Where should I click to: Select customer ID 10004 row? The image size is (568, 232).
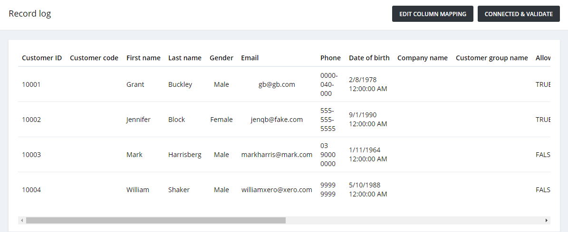[x=284, y=190]
